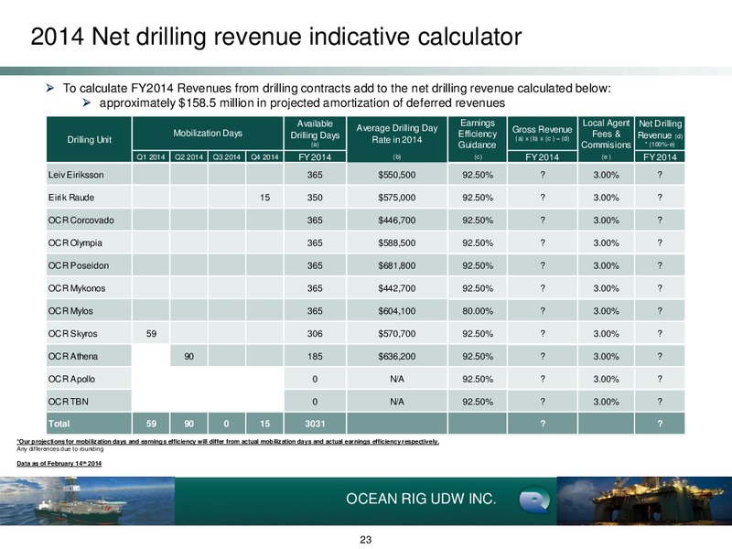
Task: Click the 3.00% fee cell for OCR Poseidon
Action: coord(606,265)
